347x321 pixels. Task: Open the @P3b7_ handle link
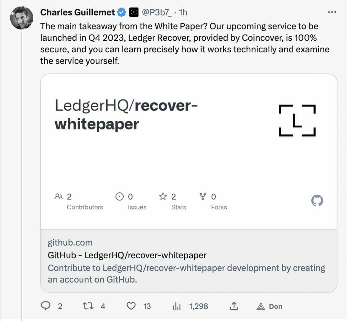tap(157, 12)
